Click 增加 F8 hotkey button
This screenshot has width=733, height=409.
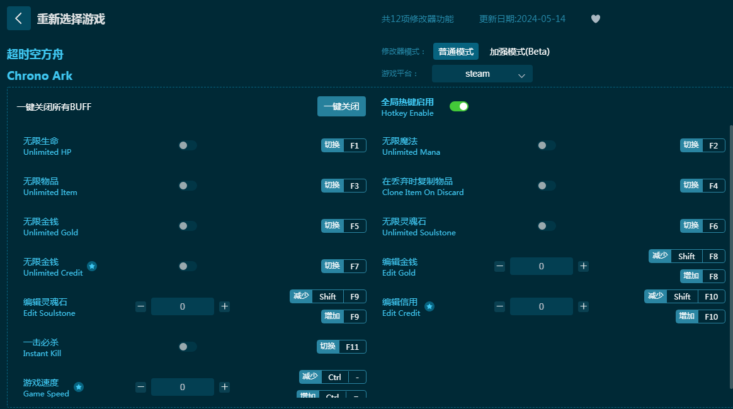pyautogui.click(x=703, y=276)
